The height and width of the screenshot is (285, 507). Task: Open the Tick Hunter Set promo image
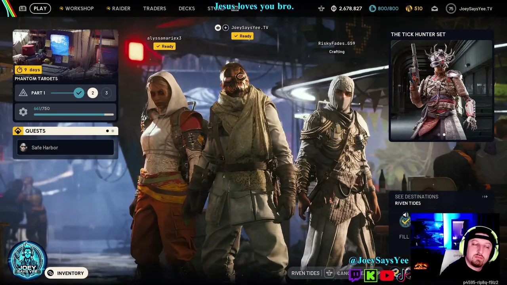coord(441,90)
